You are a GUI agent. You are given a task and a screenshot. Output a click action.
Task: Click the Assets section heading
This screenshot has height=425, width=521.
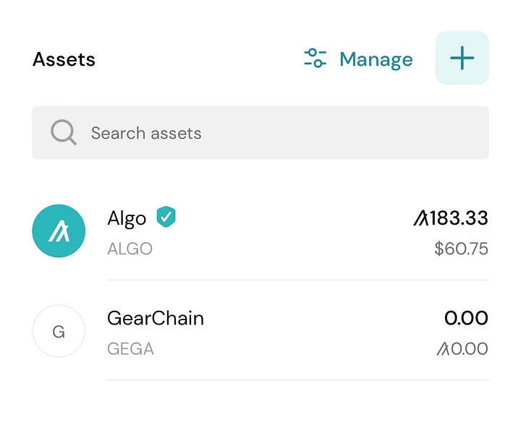pyautogui.click(x=64, y=59)
